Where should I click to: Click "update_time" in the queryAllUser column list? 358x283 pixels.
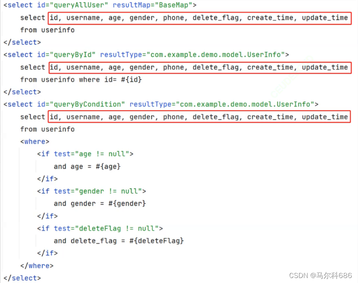click(x=325, y=18)
